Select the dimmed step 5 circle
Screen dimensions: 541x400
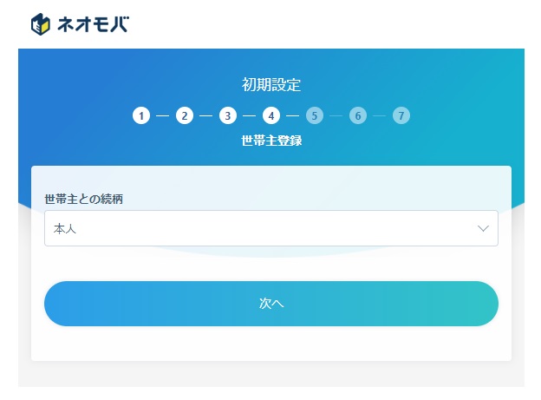315,115
